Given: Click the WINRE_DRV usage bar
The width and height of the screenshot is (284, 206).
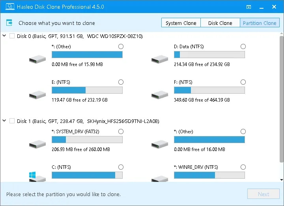Looking at the screenshot, I should [209, 175].
